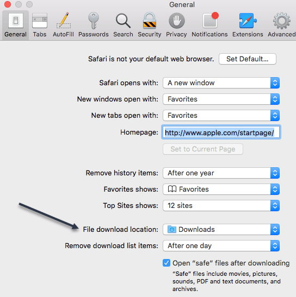Screen dimensions: 296x297
Task: Open the Advanced gear preferences pane
Action: pos(281,25)
